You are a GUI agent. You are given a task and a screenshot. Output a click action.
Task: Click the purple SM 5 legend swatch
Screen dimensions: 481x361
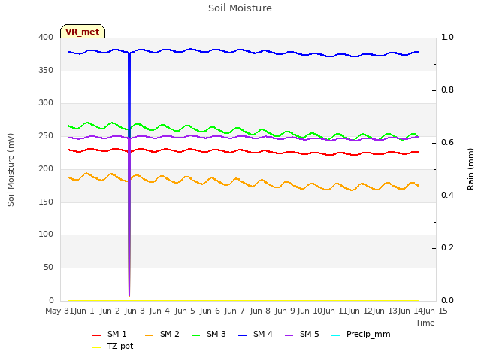pyautogui.click(x=289, y=335)
